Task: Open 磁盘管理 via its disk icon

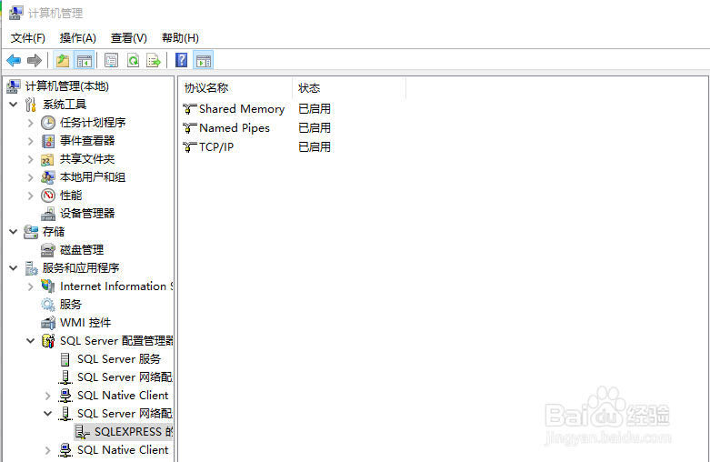Action: click(x=48, y=250)
